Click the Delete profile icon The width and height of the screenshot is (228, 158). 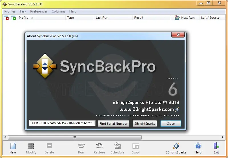click(49, 146)
